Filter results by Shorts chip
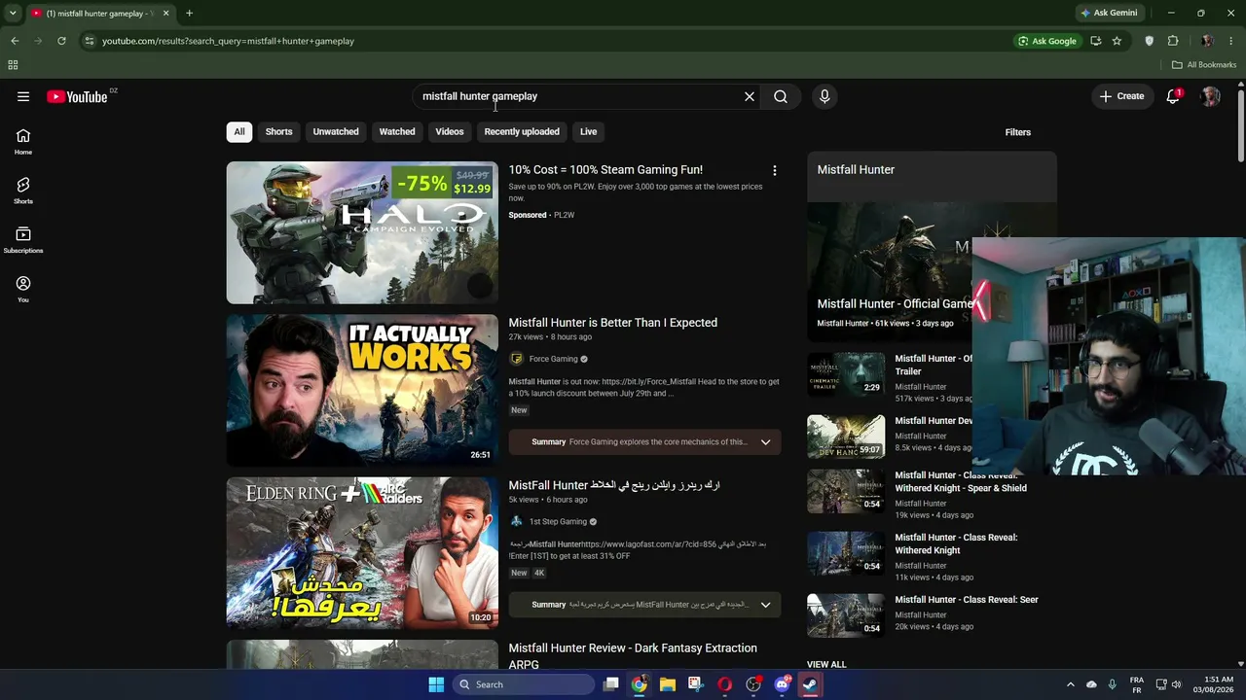 click(x=279, y=132)
